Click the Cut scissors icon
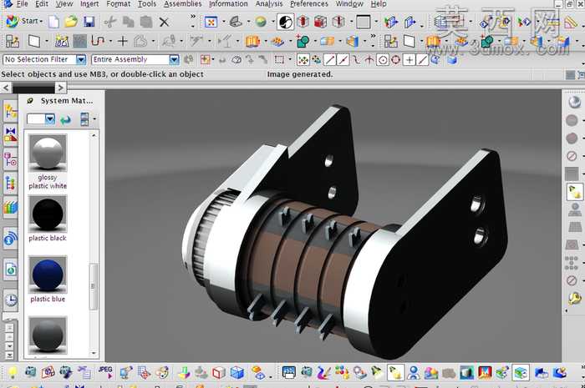 109,22
